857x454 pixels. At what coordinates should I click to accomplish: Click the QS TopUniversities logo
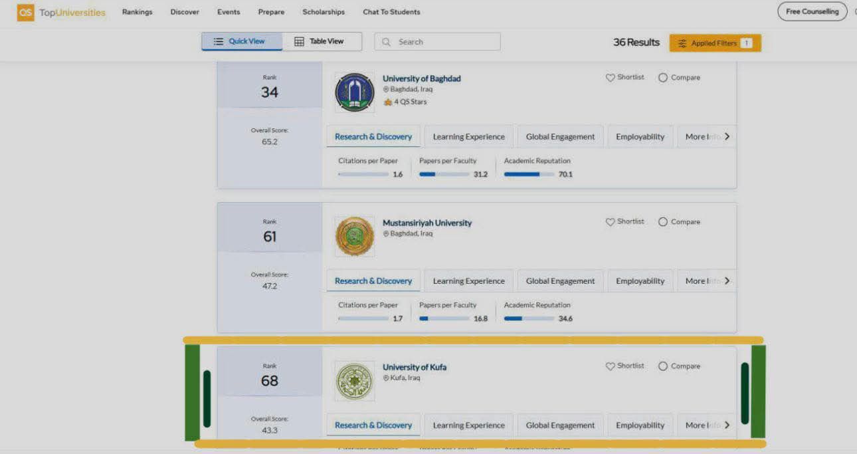[61, 12]
